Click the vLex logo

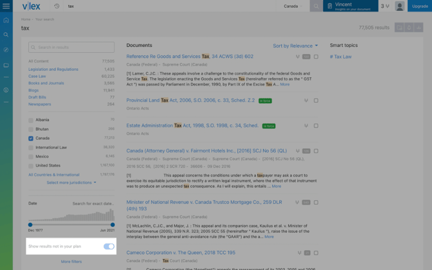31,6
